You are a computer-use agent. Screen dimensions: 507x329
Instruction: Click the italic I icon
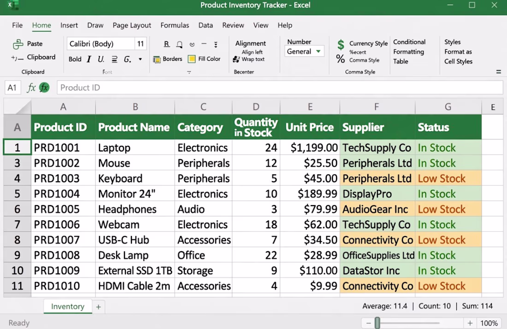pos(89,59)
